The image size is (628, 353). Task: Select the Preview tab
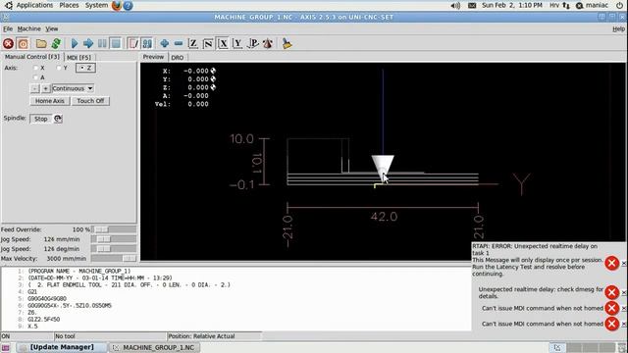pyautogui.click(x=153, y=57)
